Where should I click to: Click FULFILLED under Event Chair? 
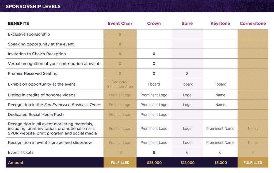pos(120,163)
